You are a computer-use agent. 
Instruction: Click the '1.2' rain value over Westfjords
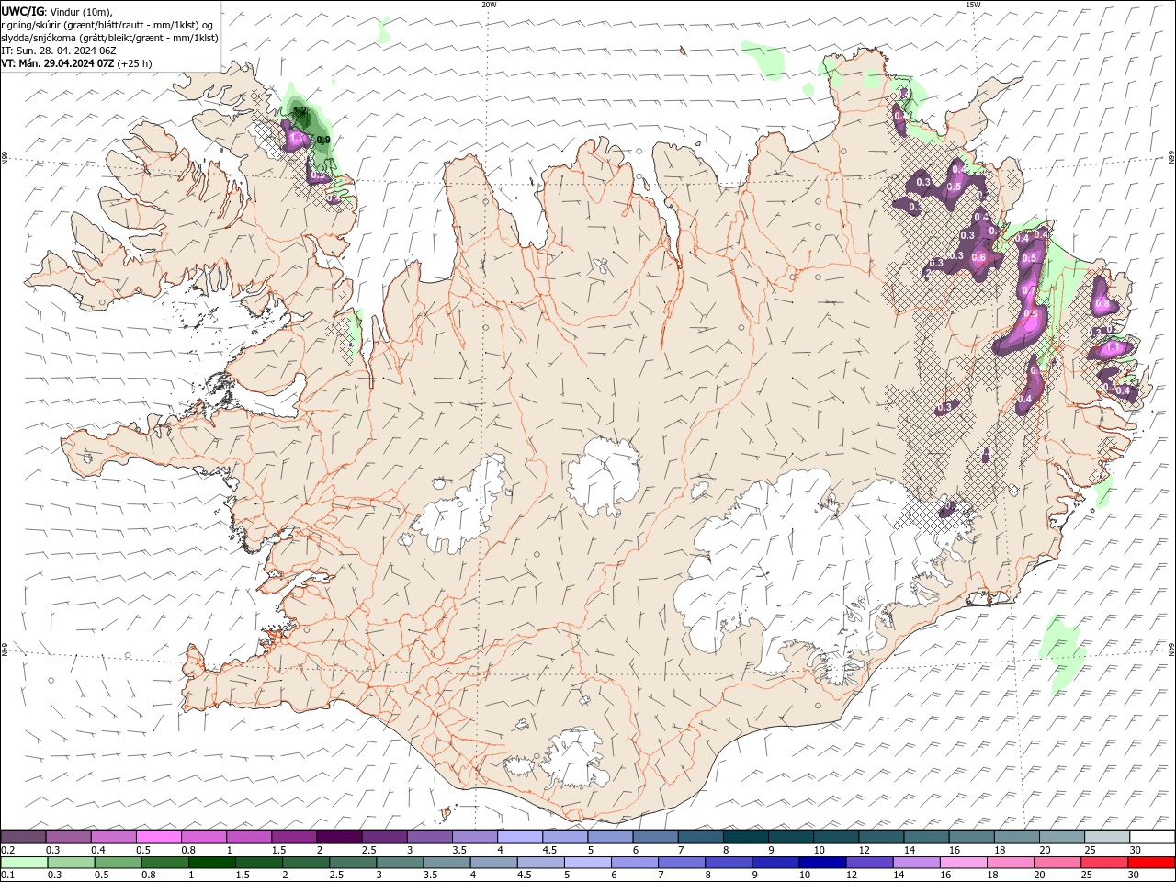(x=300, y=111)
